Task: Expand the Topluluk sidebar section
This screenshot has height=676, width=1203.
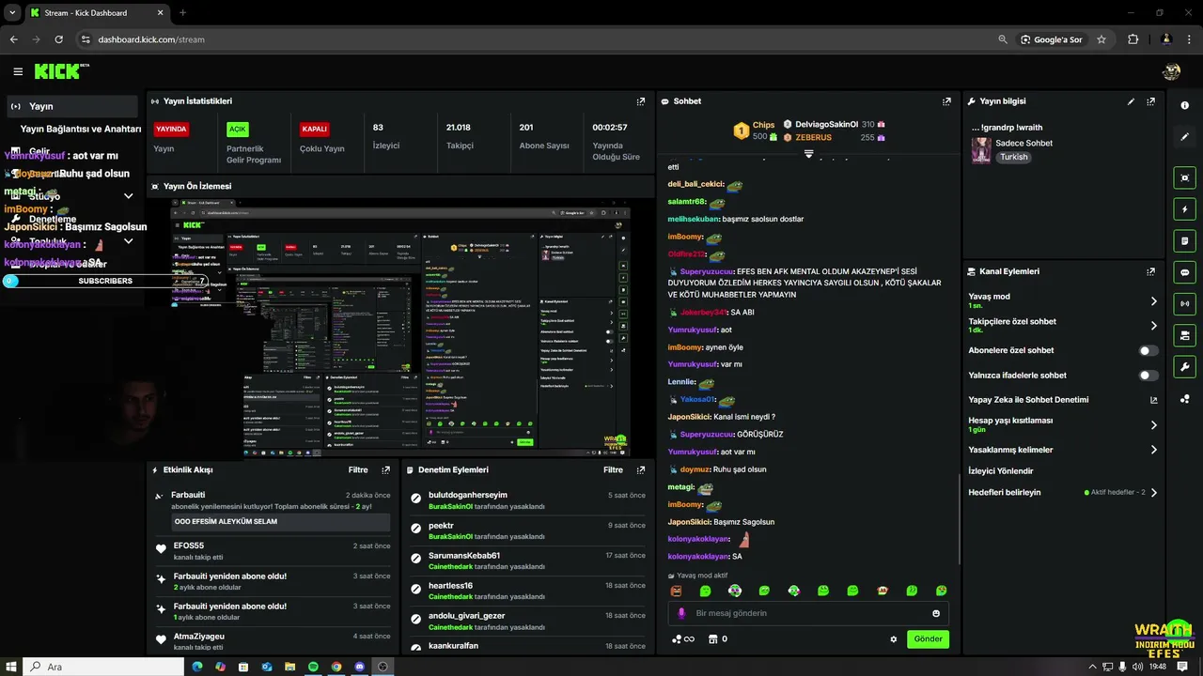Action: coord(129,241)
